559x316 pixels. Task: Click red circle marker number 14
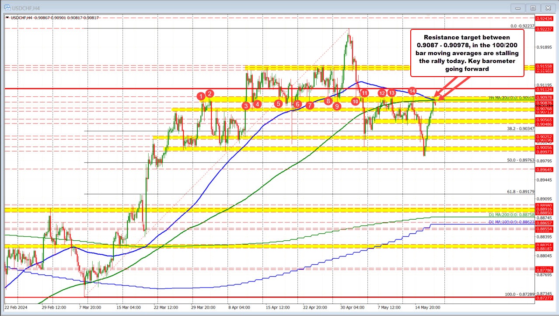pyautogui.click(x=412, y=91)
